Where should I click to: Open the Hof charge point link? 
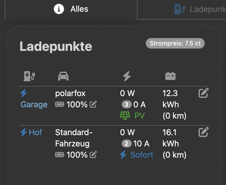click(35, 132)
